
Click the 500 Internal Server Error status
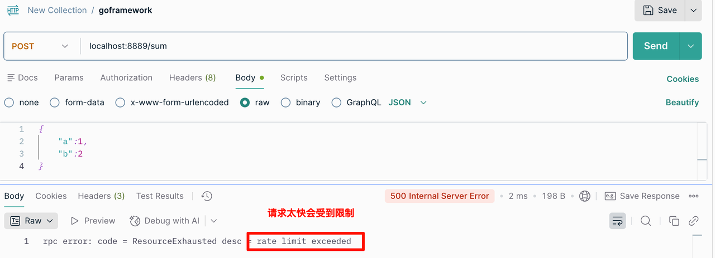pos(440,196)
